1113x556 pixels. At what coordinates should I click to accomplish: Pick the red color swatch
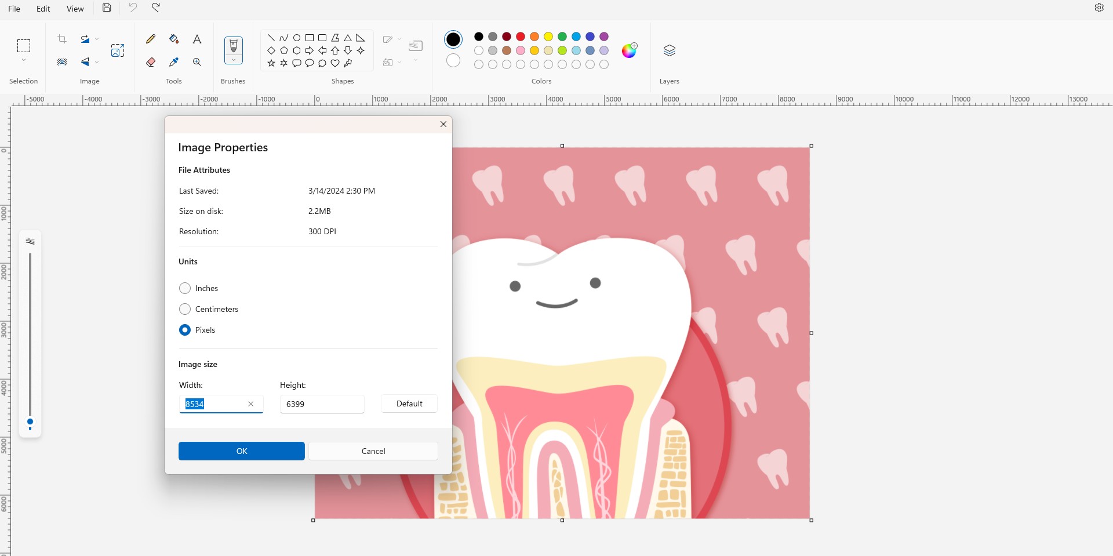click(521, 37)
